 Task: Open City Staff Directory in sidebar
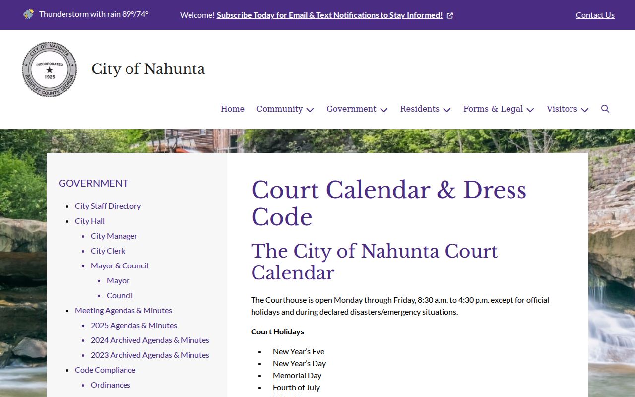coord(108,206)
